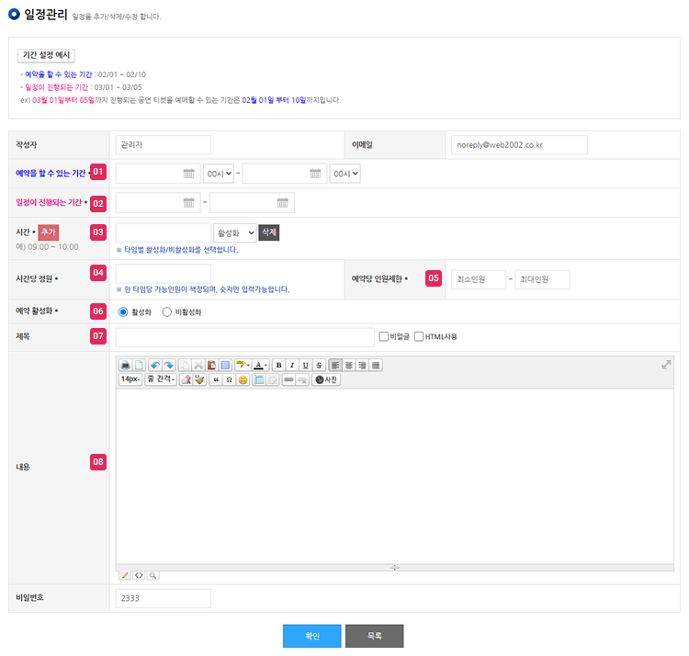Screen dimensions: 689x656
Task: Click inside the content editor text area
Action: coord(395,476)
